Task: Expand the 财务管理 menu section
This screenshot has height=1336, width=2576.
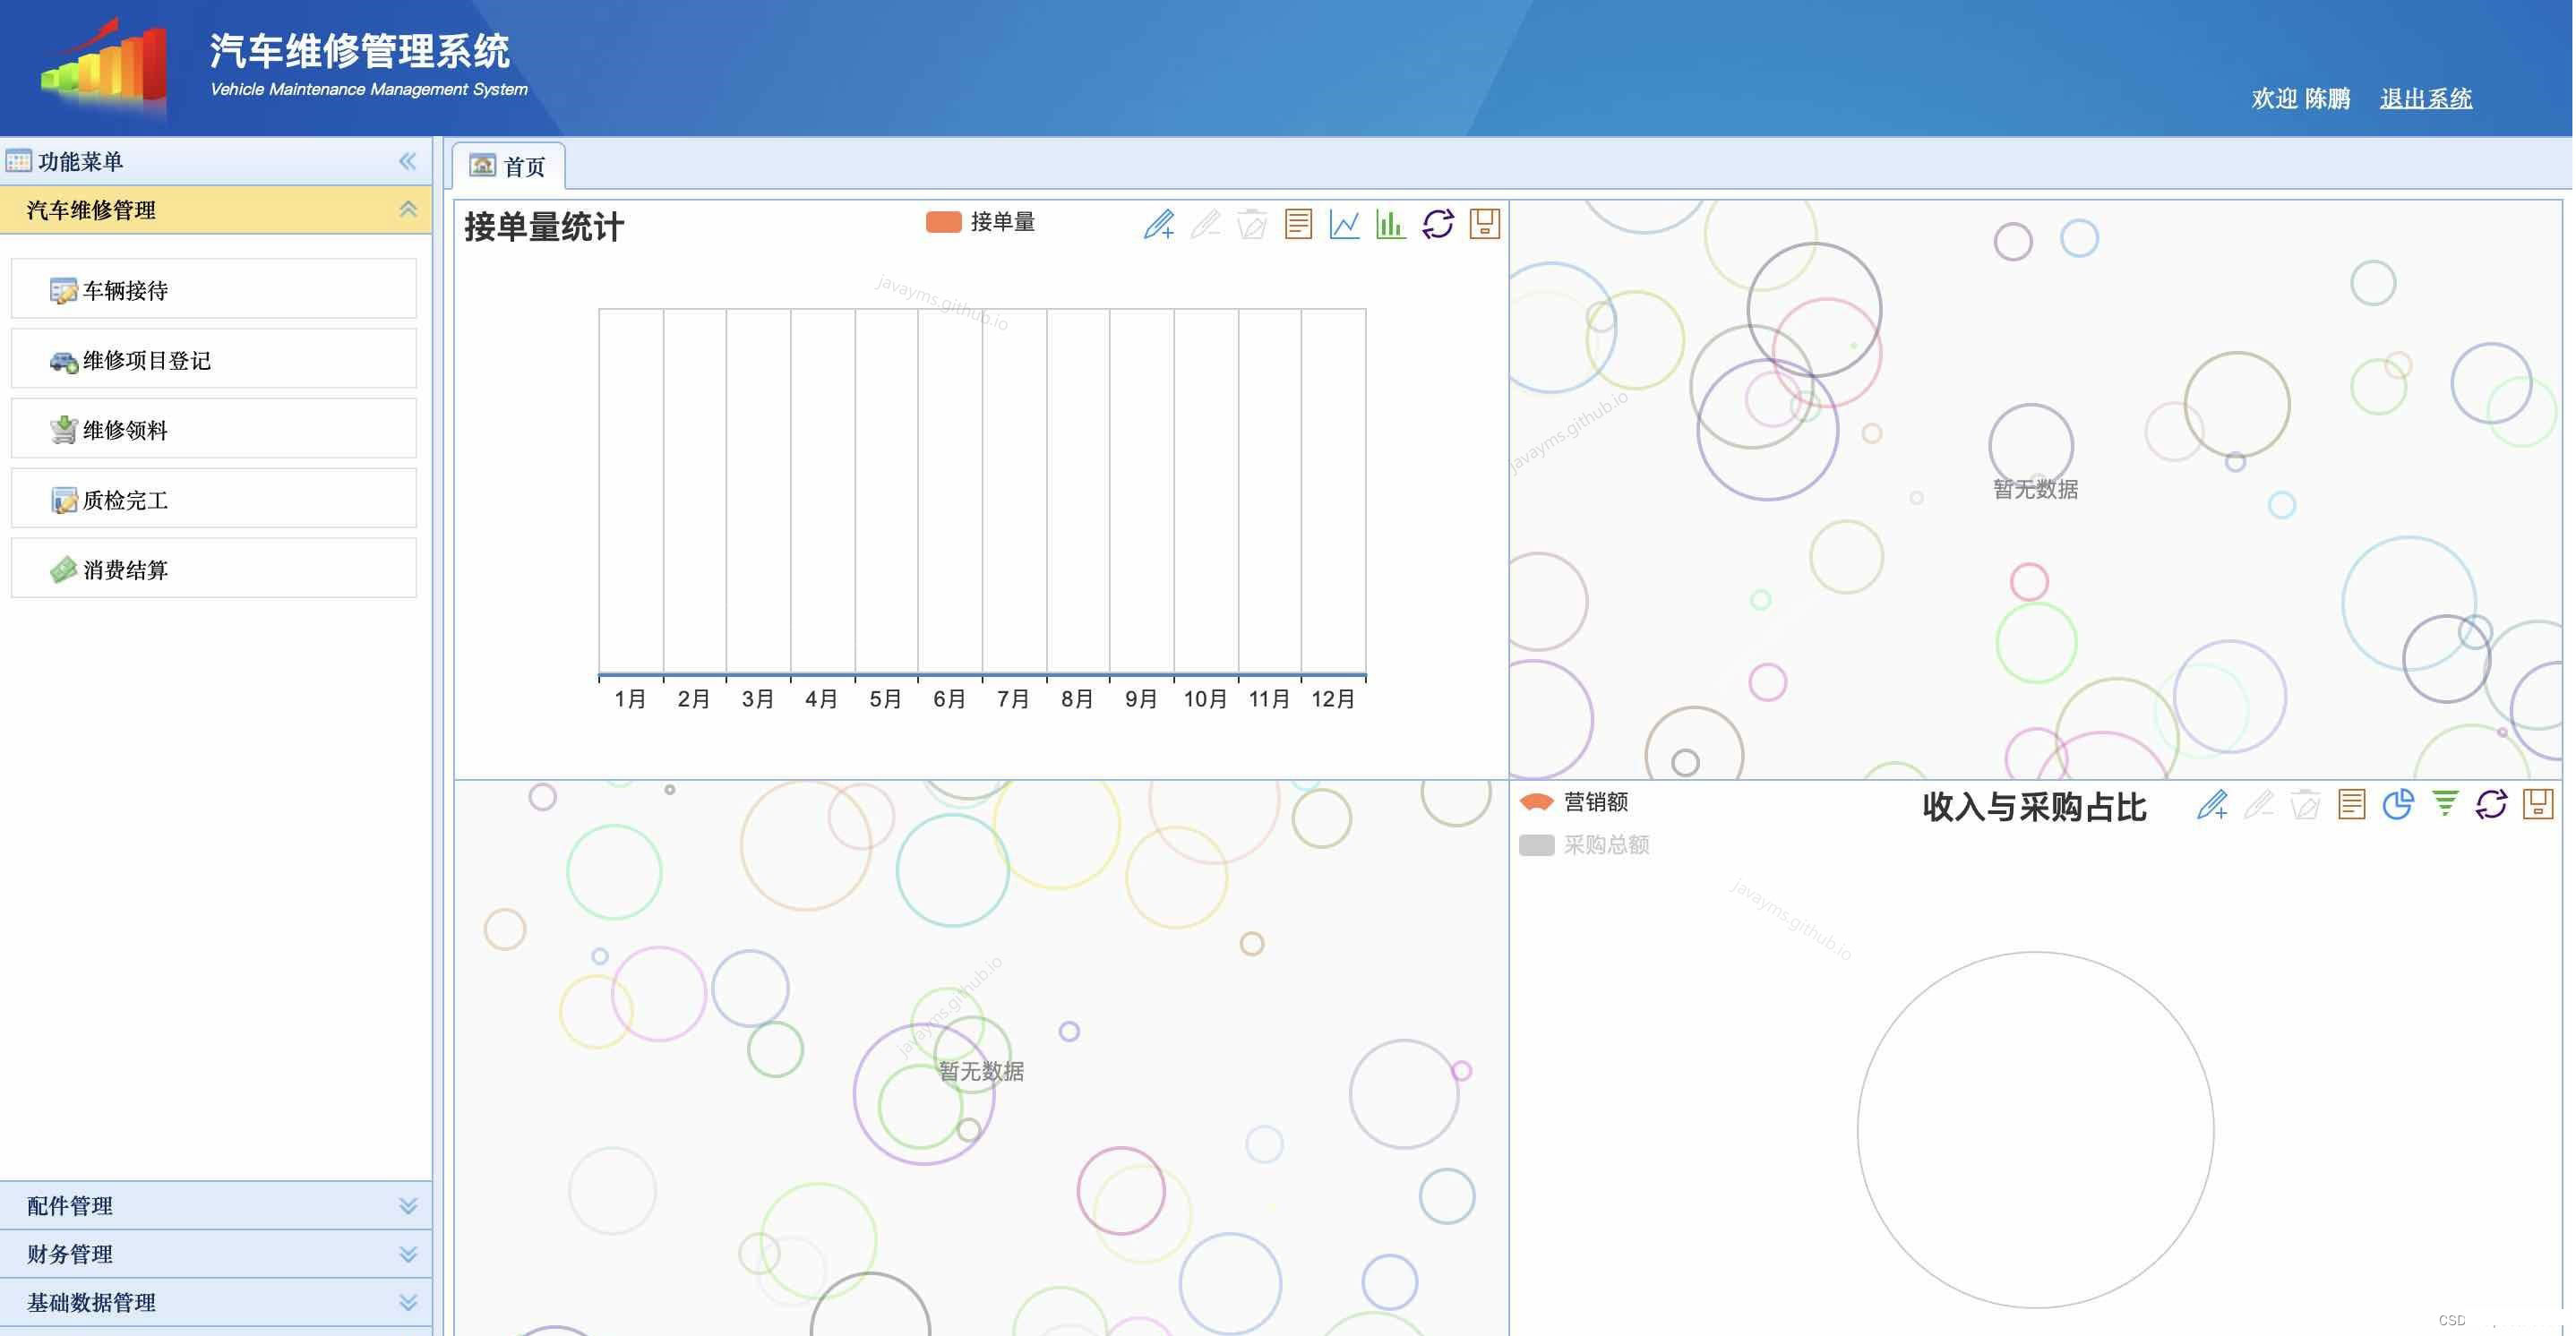Action: pyautogui.click(x=215, y=1254)
